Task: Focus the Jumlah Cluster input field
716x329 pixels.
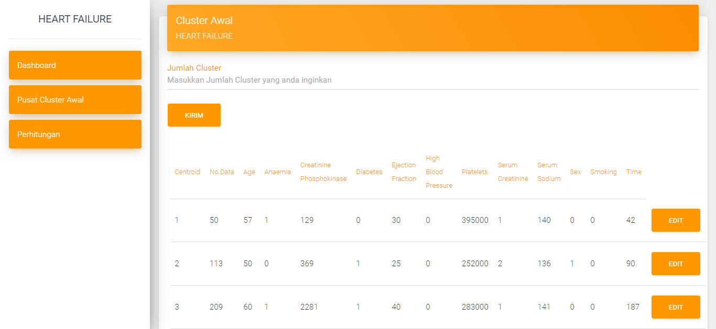Action: point(432,81)
